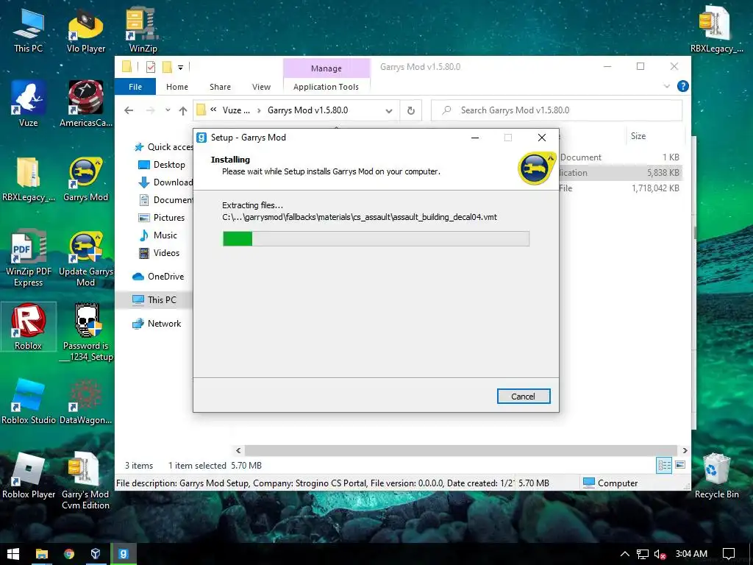Open the View ribbon tab
The height and width of the screenshot is (565, 753).
click(x=261, y=87)
